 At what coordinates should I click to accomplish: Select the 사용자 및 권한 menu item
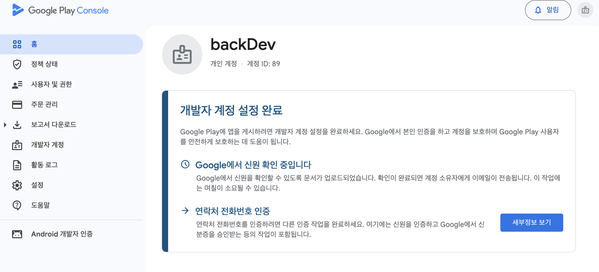pos(51,84)
